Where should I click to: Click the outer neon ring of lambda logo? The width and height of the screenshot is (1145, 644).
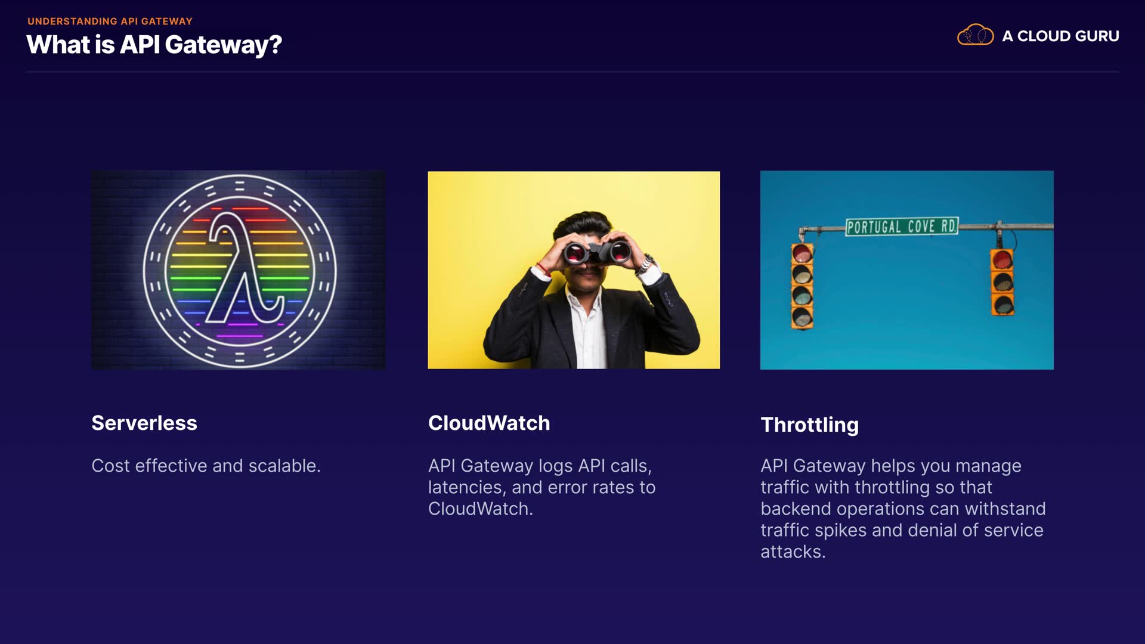[x=240, y=179]
